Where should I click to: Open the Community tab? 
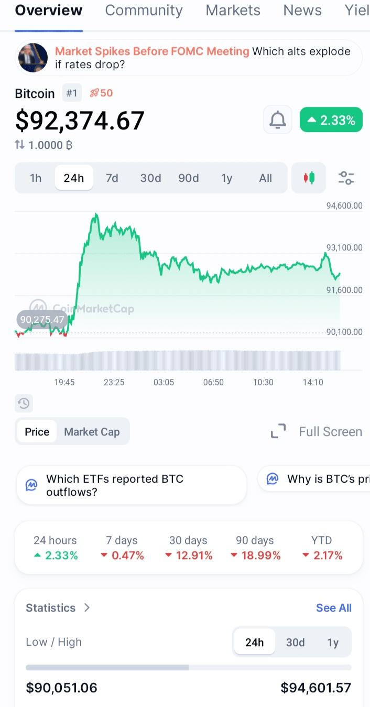click(x=144, y=10)
